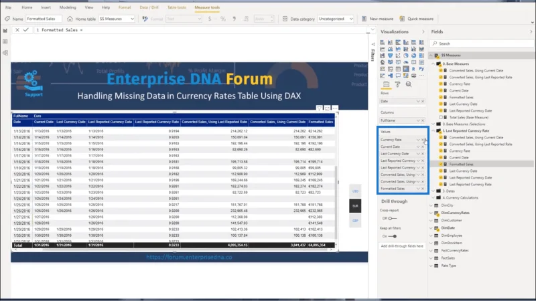Open the Model view from left sidebar

tap(5, 53)
